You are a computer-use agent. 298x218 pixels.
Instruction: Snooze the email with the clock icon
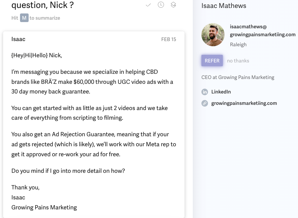pyautogui.click(x=161, y=5)
